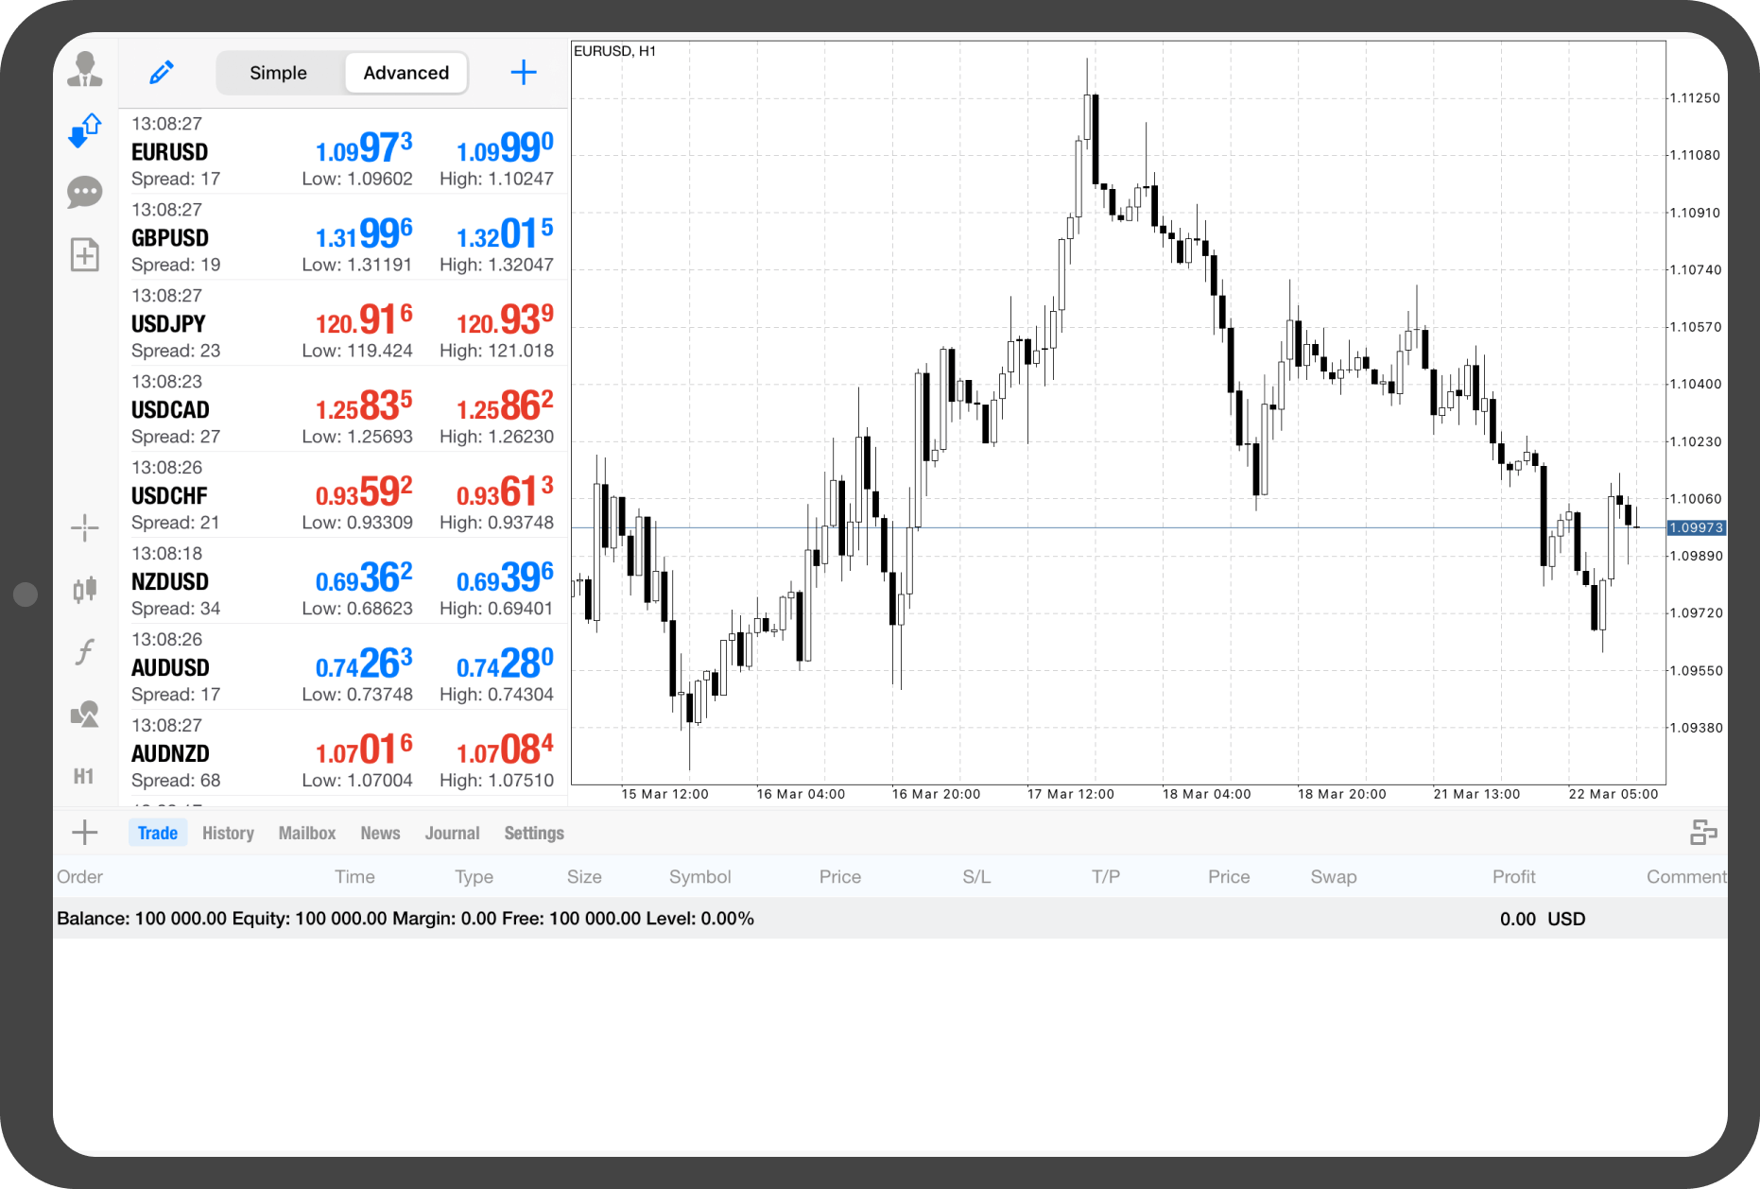Select the News tab

pyautogui.click(x=380, y=833)
